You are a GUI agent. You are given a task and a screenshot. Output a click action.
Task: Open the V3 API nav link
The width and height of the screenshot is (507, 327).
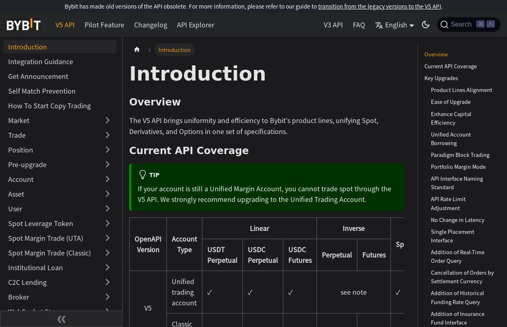(333, 25)
